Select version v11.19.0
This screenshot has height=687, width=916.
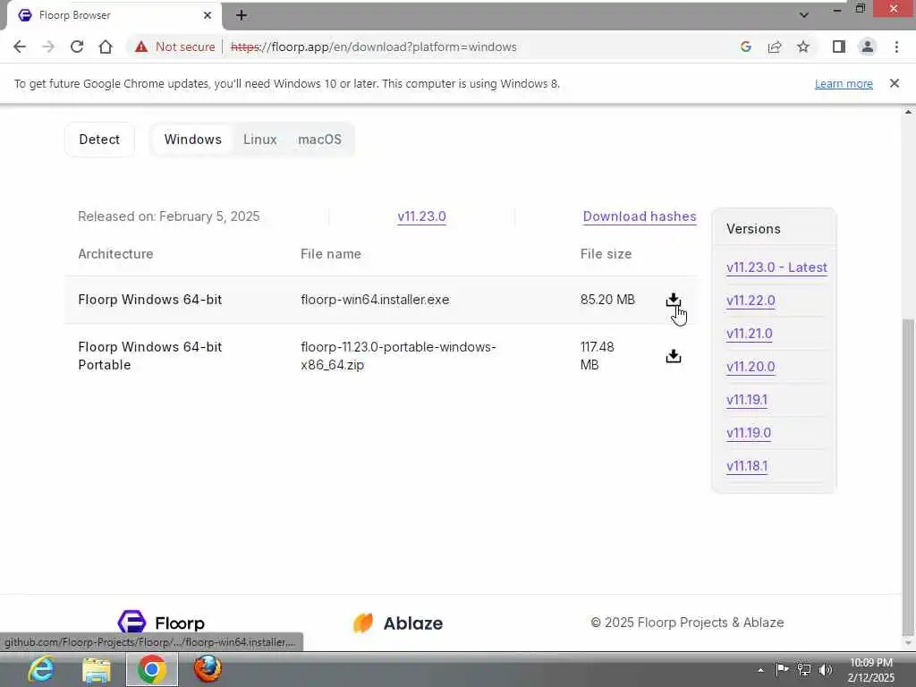point(749,433)
